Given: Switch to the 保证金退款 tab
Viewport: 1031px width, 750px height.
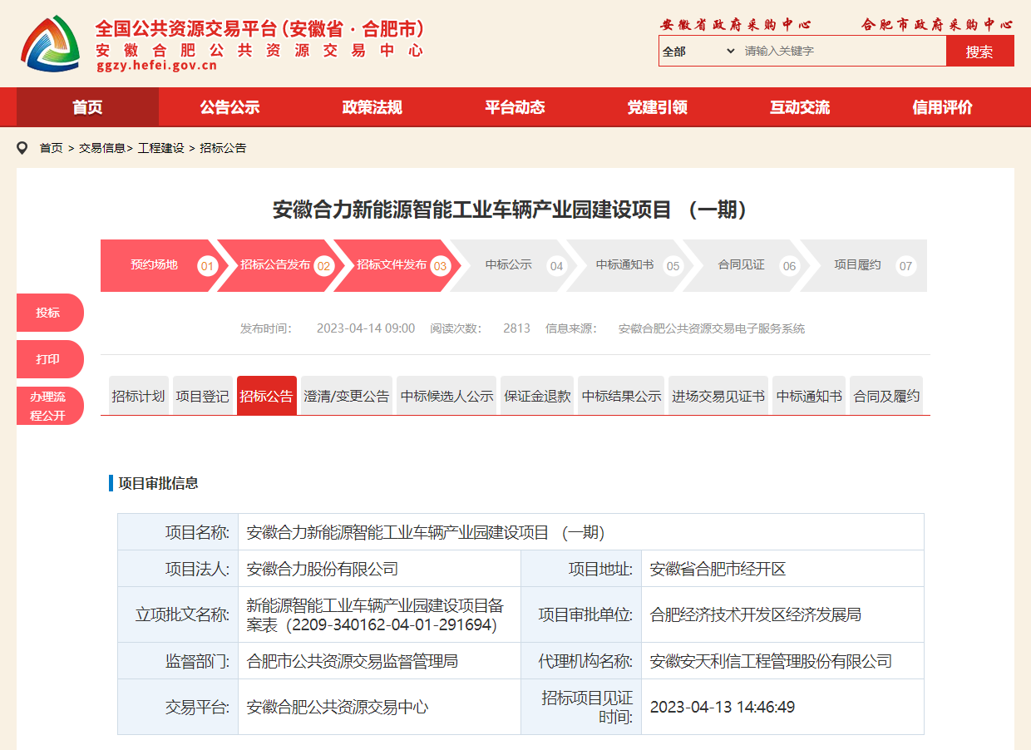Looking at the screenshot, I should pyautogui.click(x=536, y=395).
